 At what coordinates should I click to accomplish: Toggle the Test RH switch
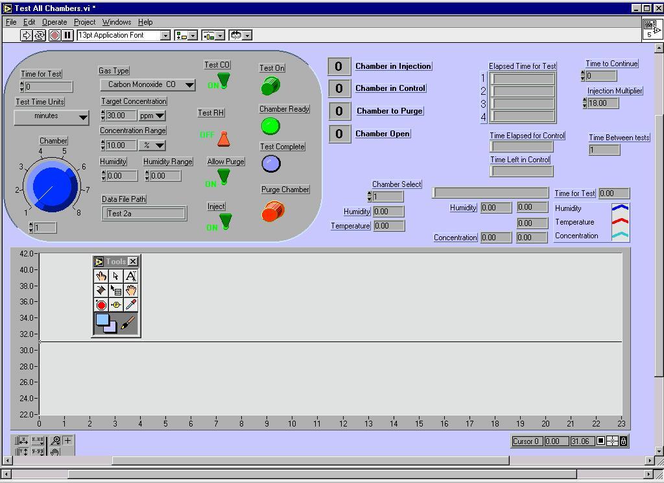click(223, 138)
